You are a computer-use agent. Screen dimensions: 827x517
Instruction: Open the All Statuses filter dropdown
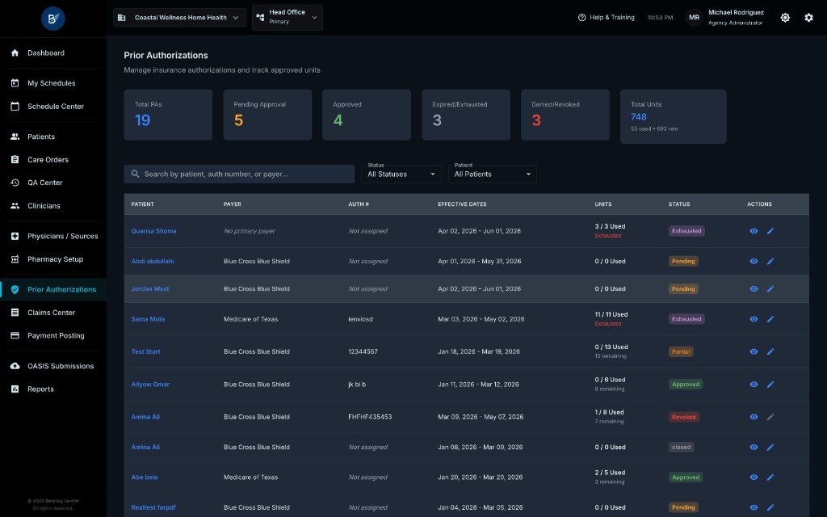401,174
